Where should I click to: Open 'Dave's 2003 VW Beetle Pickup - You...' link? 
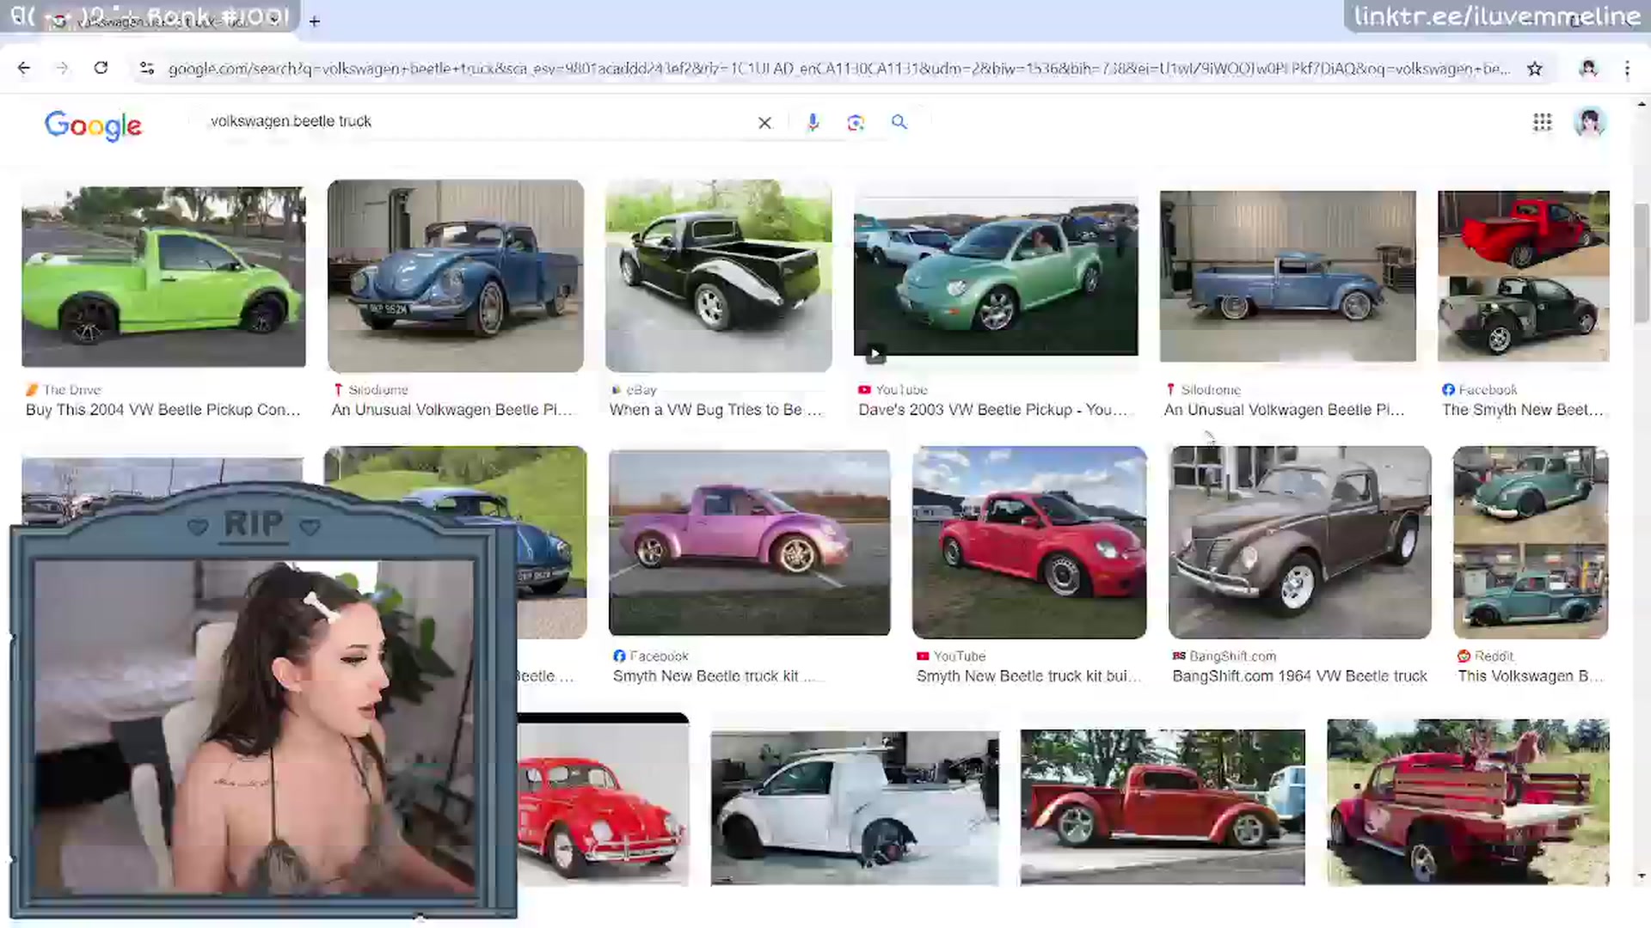click(x=992, y=410)
